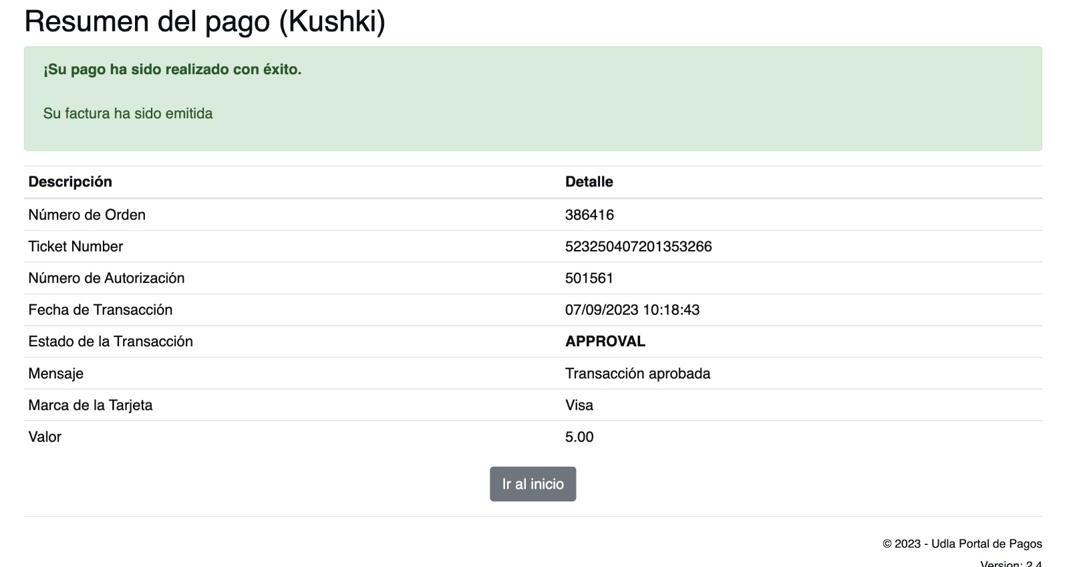The image size is (1069, 567).
Task: Click the "Resumen del pago (Kushki)" heading
Action: [204, 21]
